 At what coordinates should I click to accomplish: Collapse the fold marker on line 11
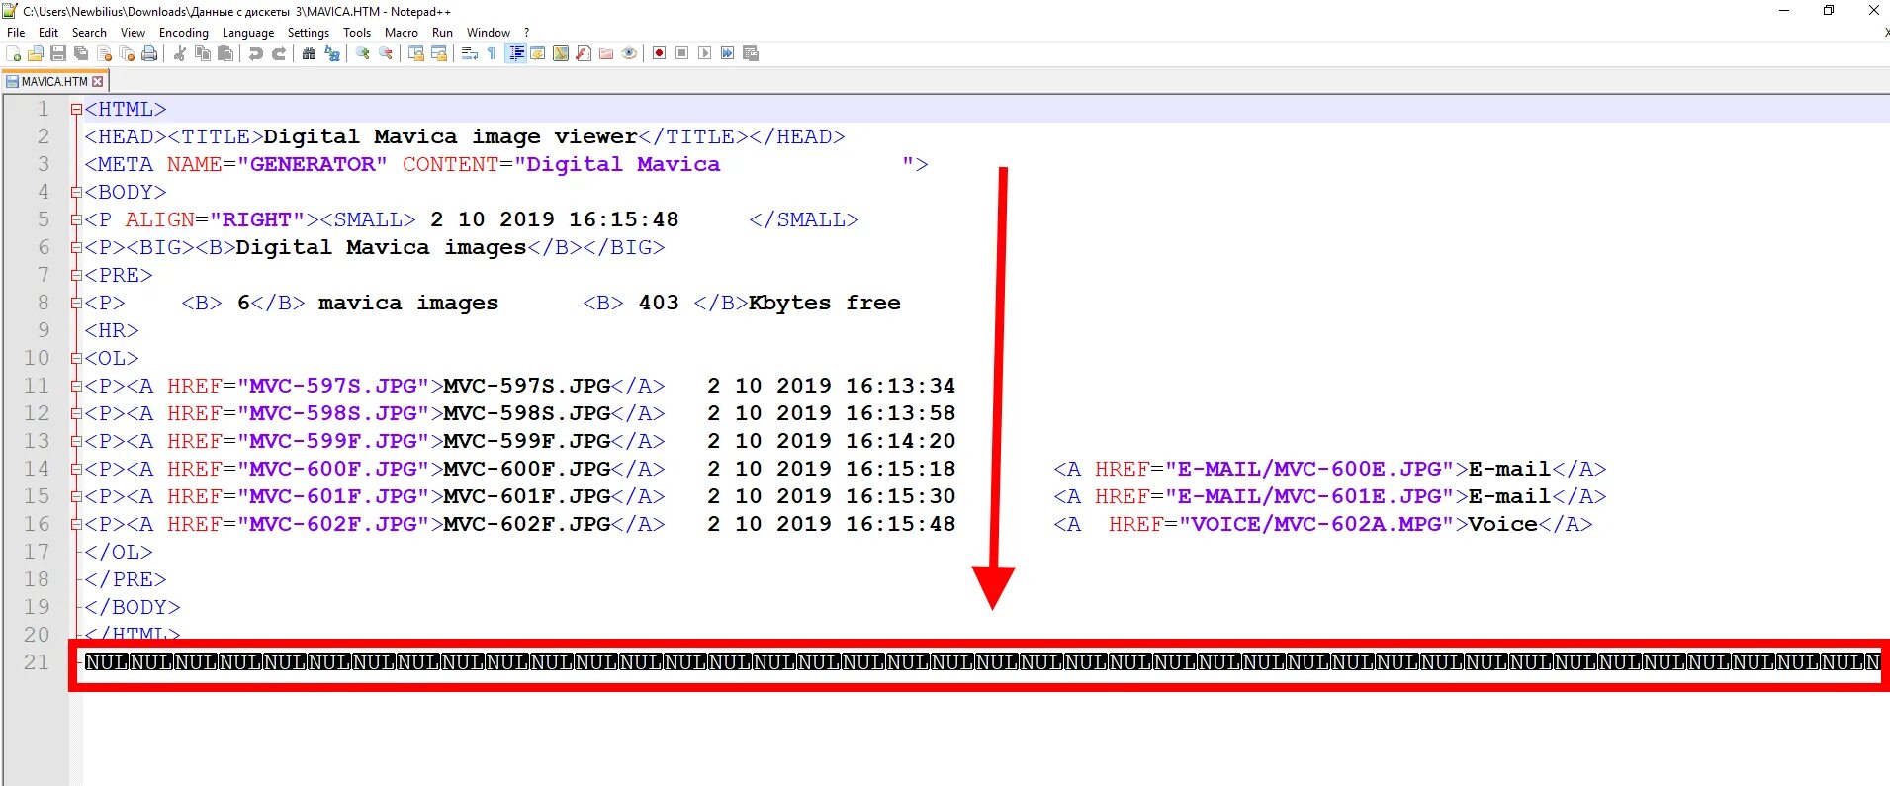(x=76, y=387)
